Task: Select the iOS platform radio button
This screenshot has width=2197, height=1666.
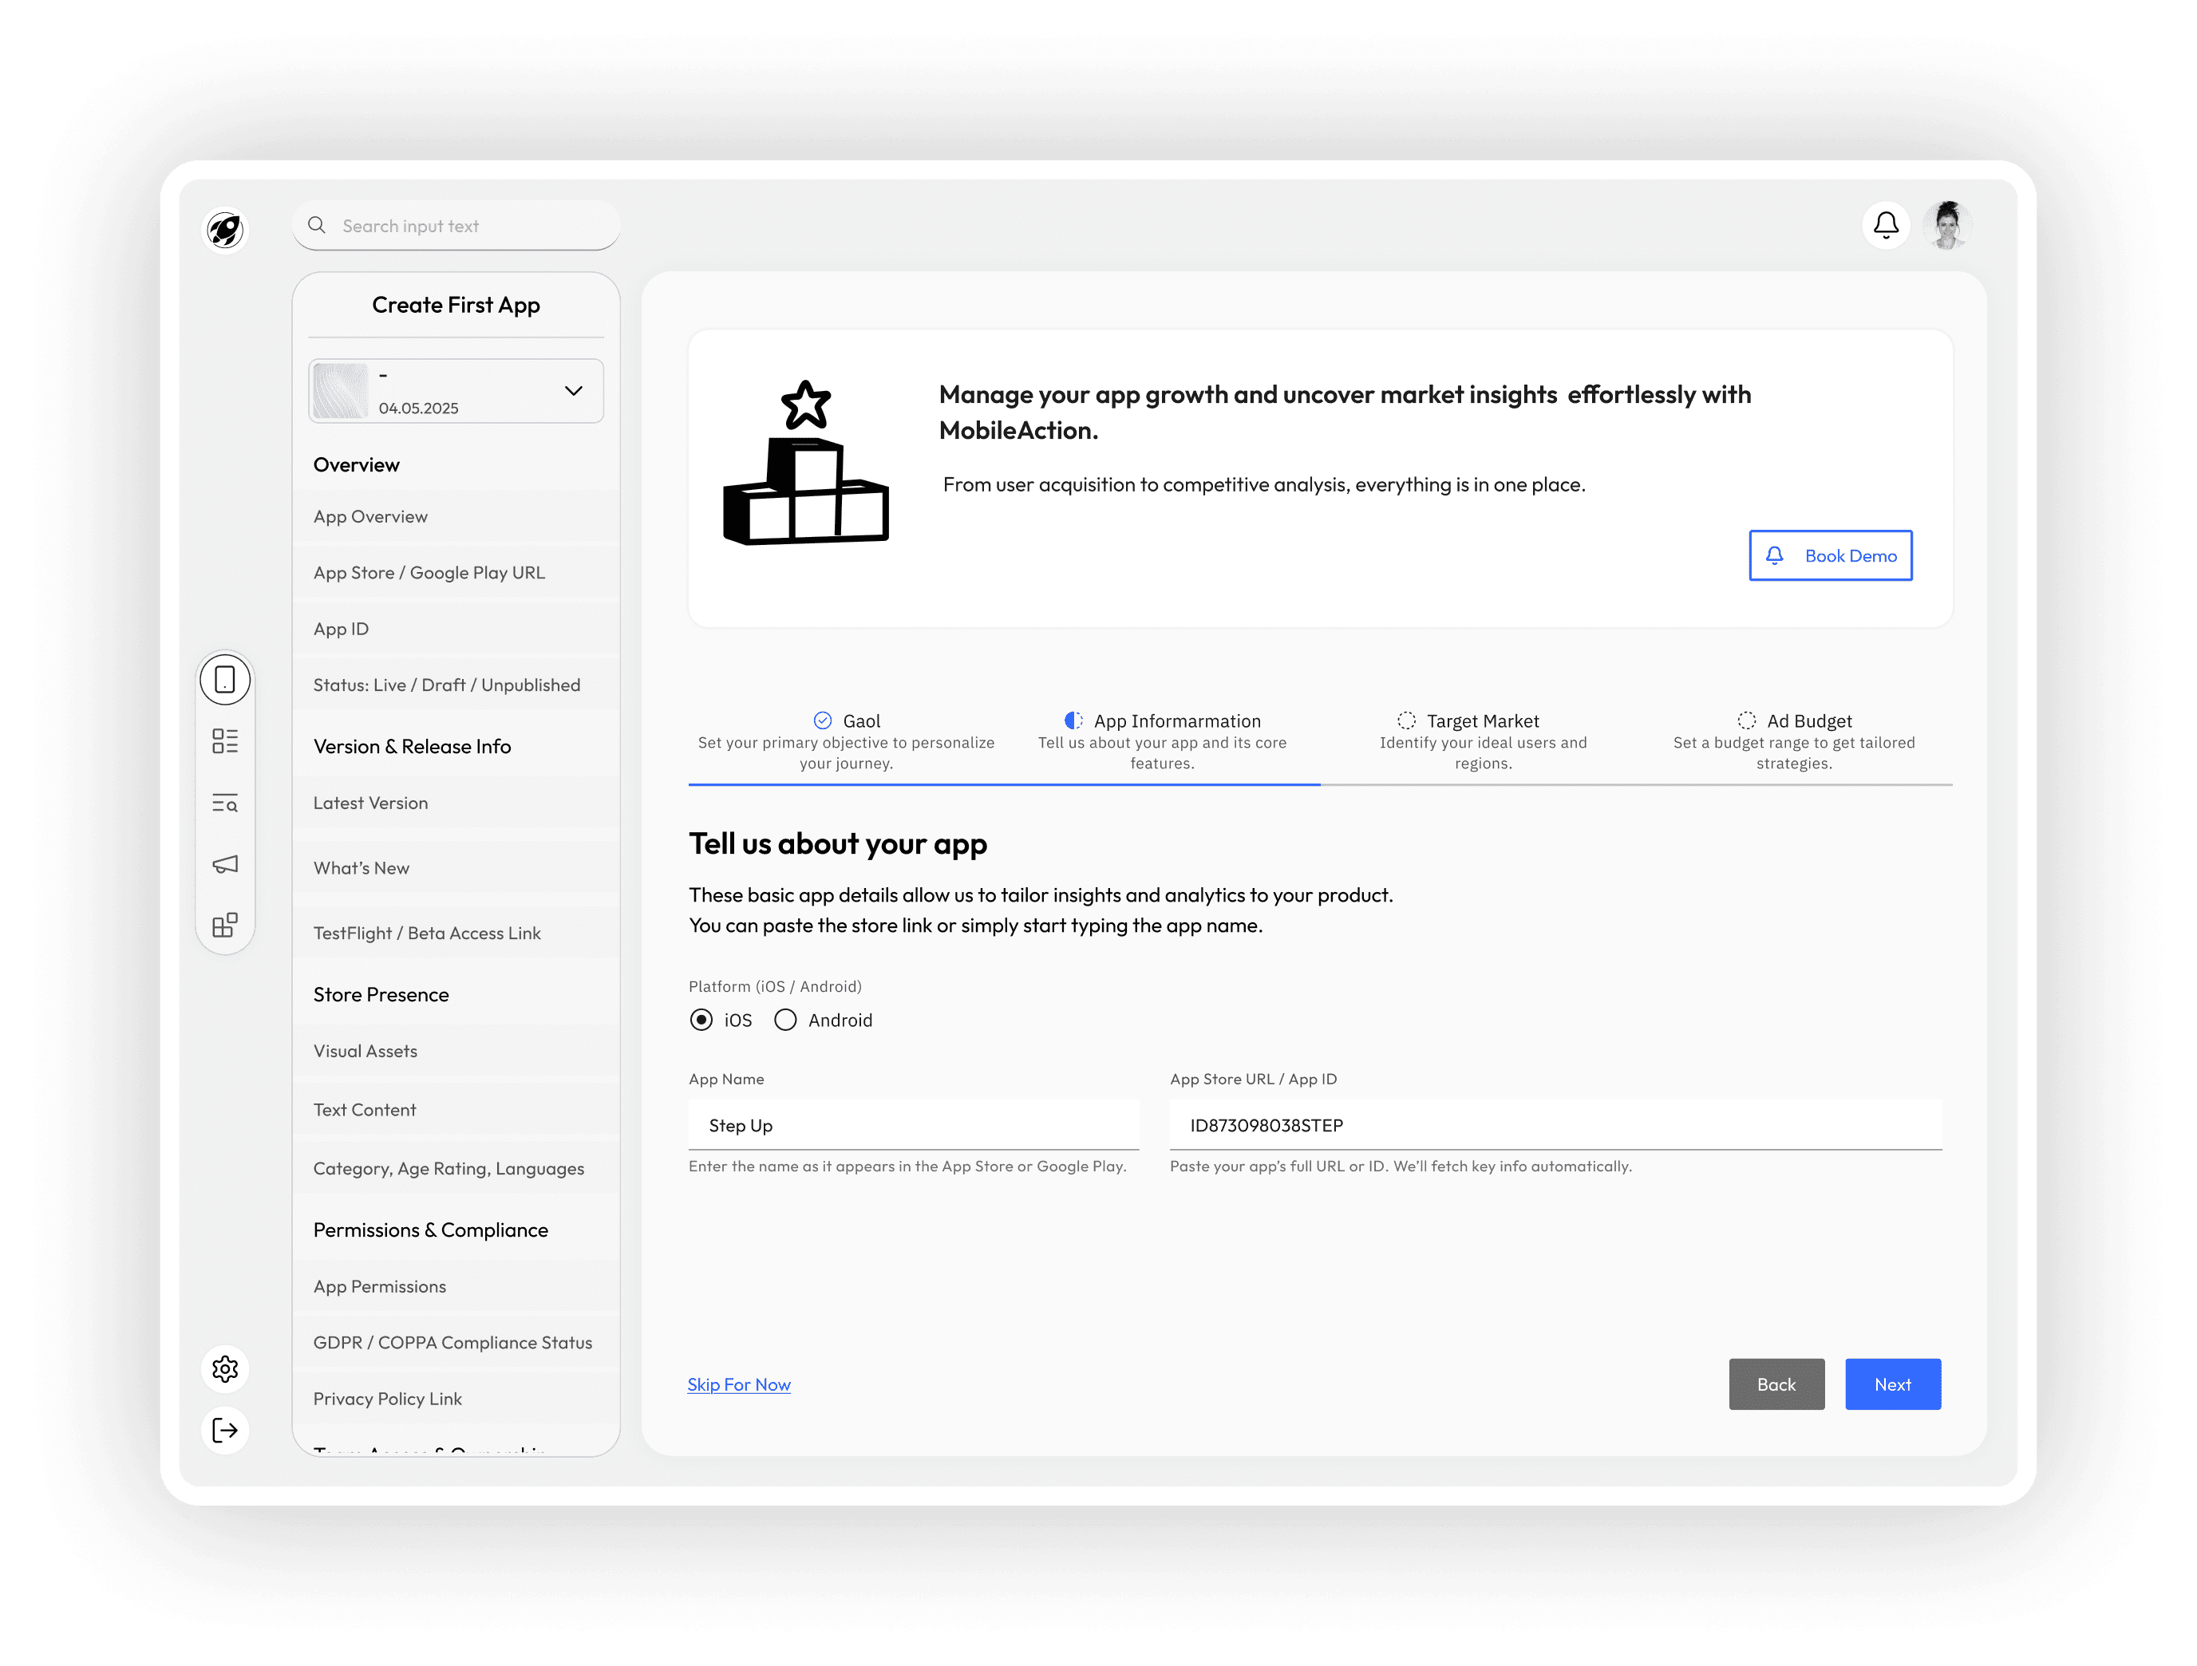Action: coord(701,1020)
